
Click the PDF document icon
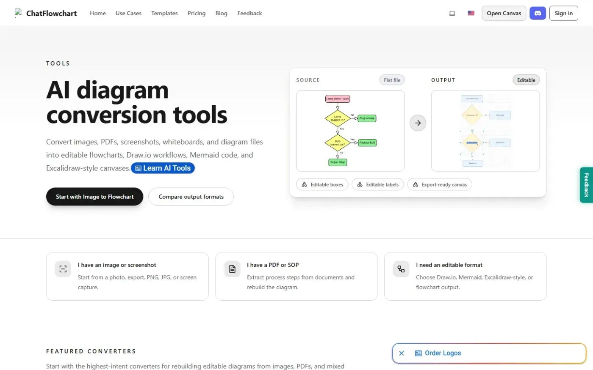pos(232,269)
